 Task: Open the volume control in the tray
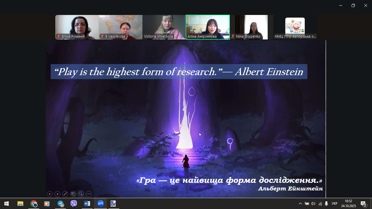[x=313, y=204]
